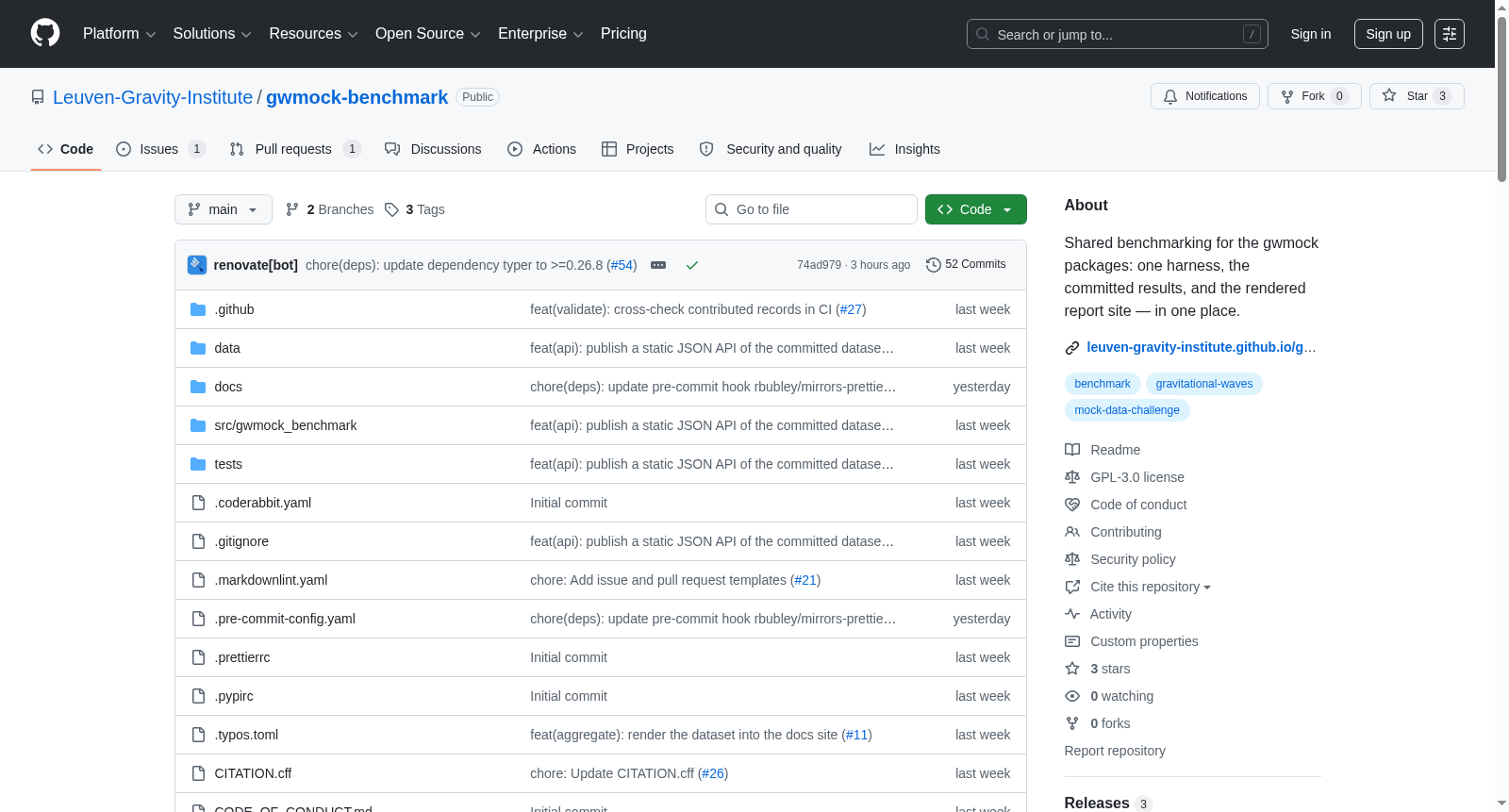Click the Go to file search box
The image size is (1509, 812).
811,209
